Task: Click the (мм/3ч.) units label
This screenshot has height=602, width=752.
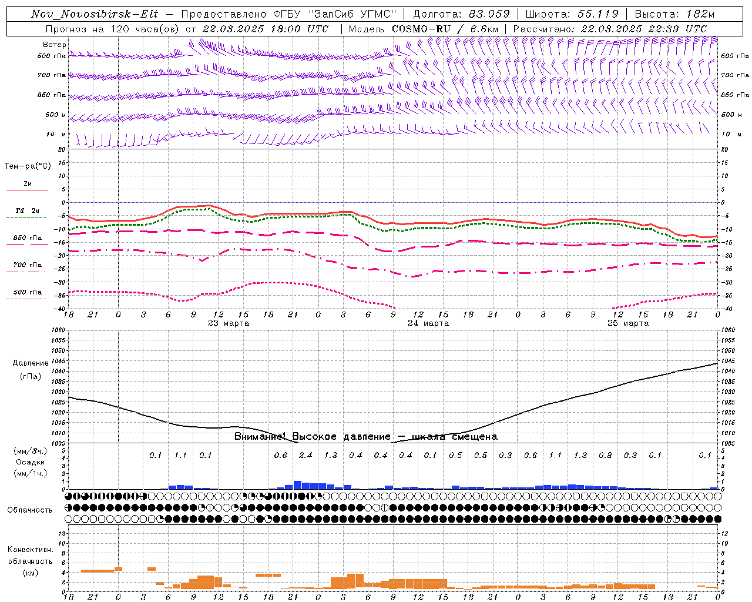Action: pos(31,451)
